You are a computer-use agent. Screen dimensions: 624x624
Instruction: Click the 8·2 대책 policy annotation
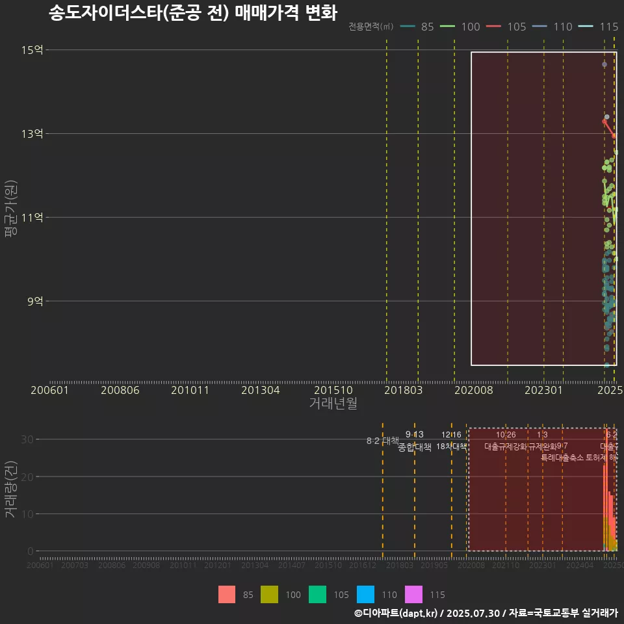pyautogui.click(x=382, y=441)
